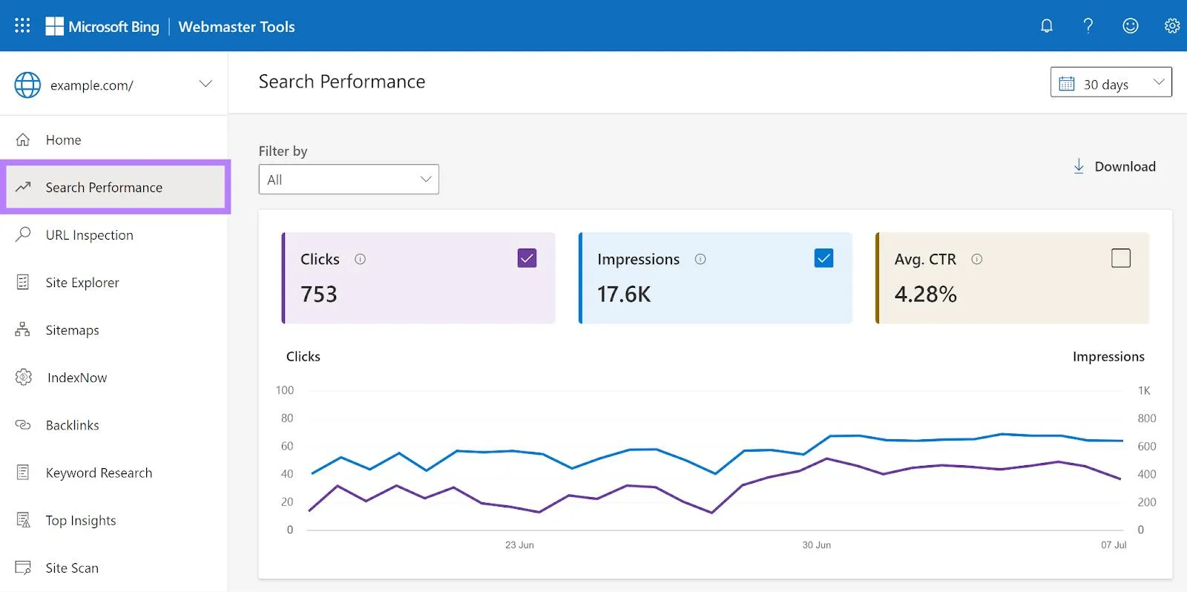1187x592 pixels.
Task: Click the Site Scan icon
Action: (x=23, y=568)
